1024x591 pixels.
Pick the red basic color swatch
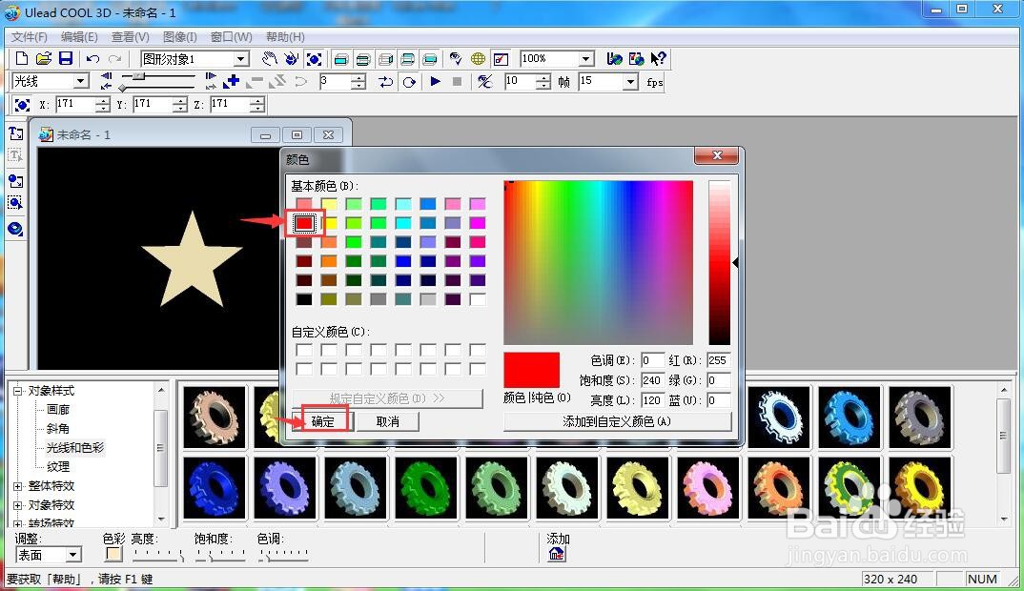[304, 223]
